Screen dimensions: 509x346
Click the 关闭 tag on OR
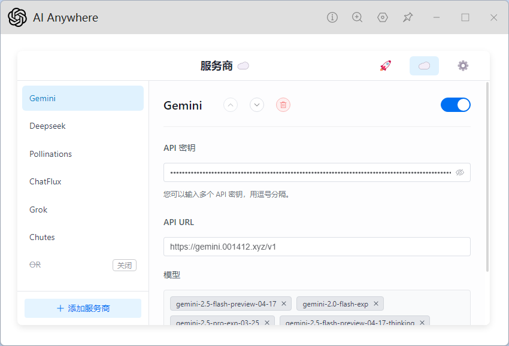[125, 265]
